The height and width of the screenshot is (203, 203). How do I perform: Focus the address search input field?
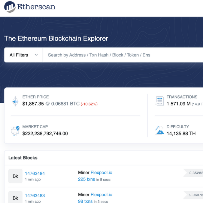point(123,55)
